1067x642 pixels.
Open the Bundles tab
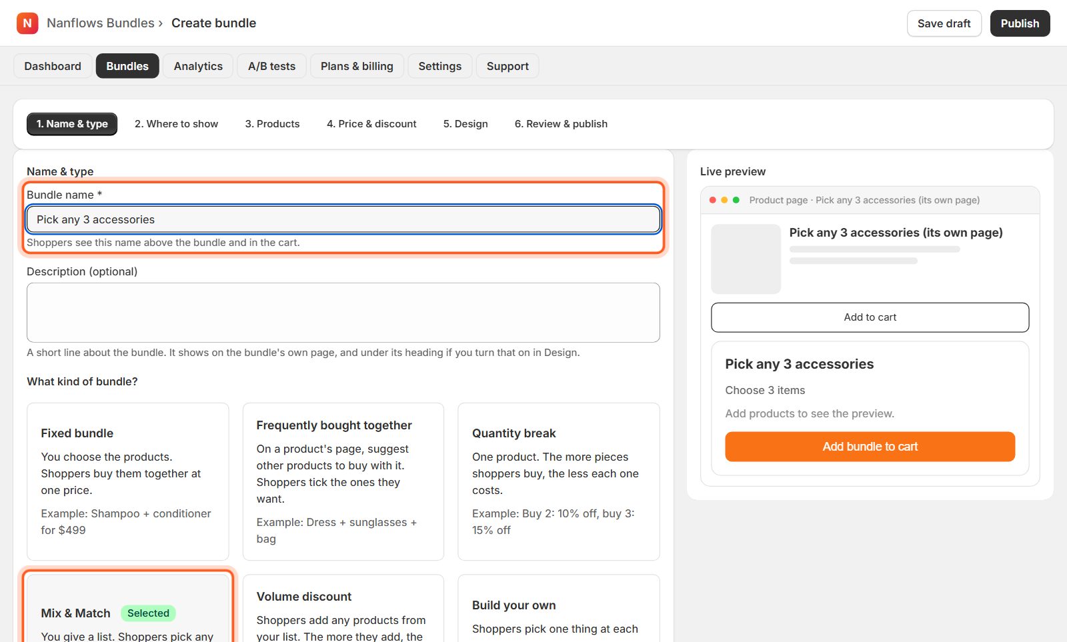pyautogui.click(x=127, y=66)
